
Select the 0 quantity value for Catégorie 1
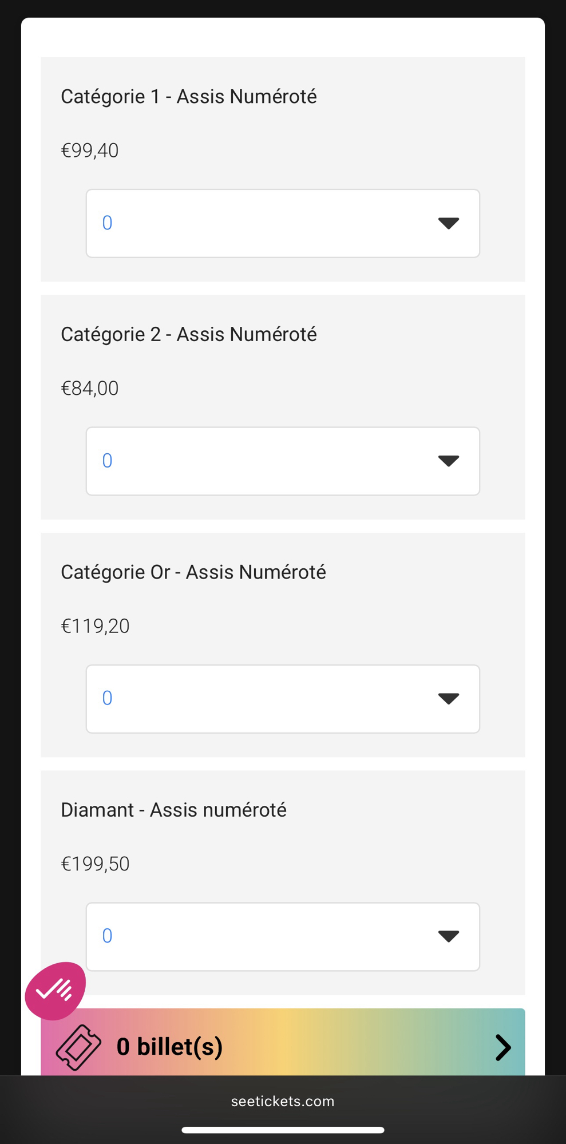(x=108, y=223)
